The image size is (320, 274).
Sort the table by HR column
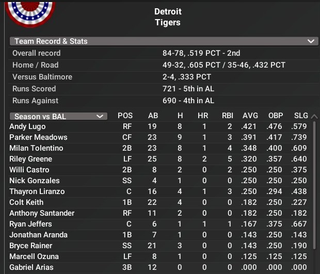pos(203,116)
